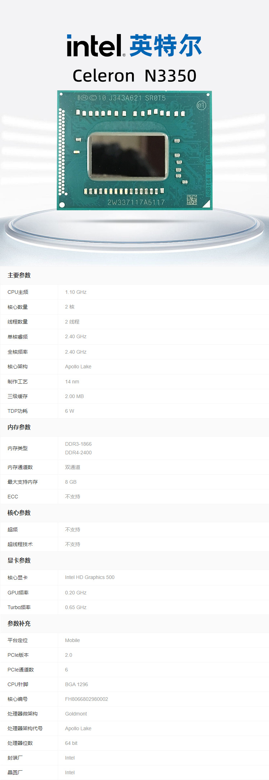The width and height of the screenshot is (269, 780).
Task: Click the 0.20 GHz GPU frequency
Action: pyautogui.click(x=76, y=593)
